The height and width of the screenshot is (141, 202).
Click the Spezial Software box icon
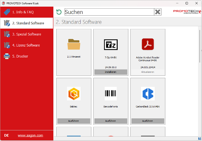point(7,34)
